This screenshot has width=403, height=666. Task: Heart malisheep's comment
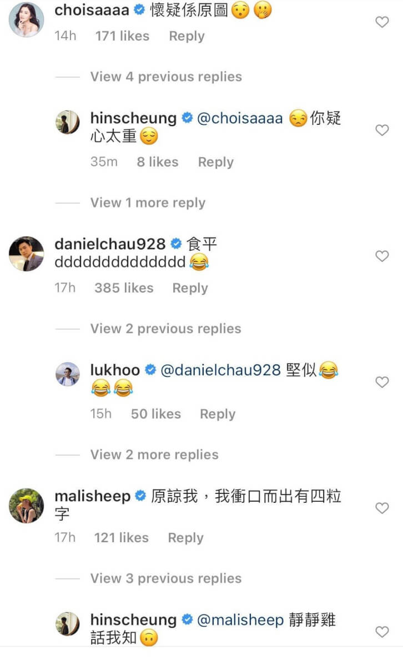tap(382, 508)
